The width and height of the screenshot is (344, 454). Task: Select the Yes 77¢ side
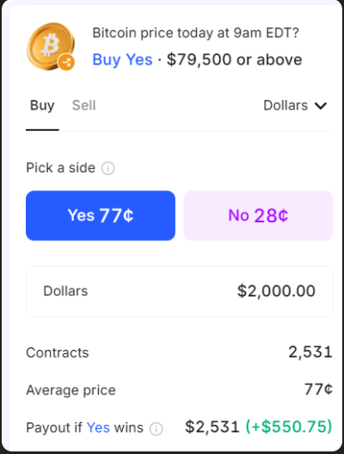101,215
